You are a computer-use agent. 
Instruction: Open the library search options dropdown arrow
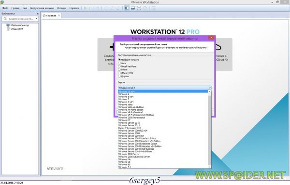tap(36, 19)
